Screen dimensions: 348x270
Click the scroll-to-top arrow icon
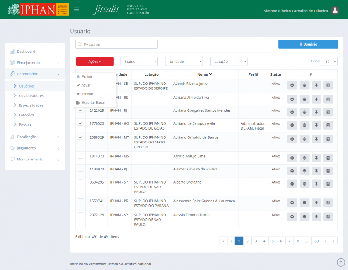tap(341, 262)
